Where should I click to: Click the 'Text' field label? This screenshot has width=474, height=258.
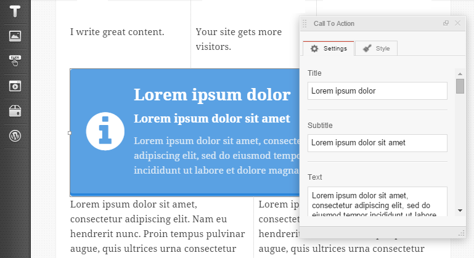point(315,177)
